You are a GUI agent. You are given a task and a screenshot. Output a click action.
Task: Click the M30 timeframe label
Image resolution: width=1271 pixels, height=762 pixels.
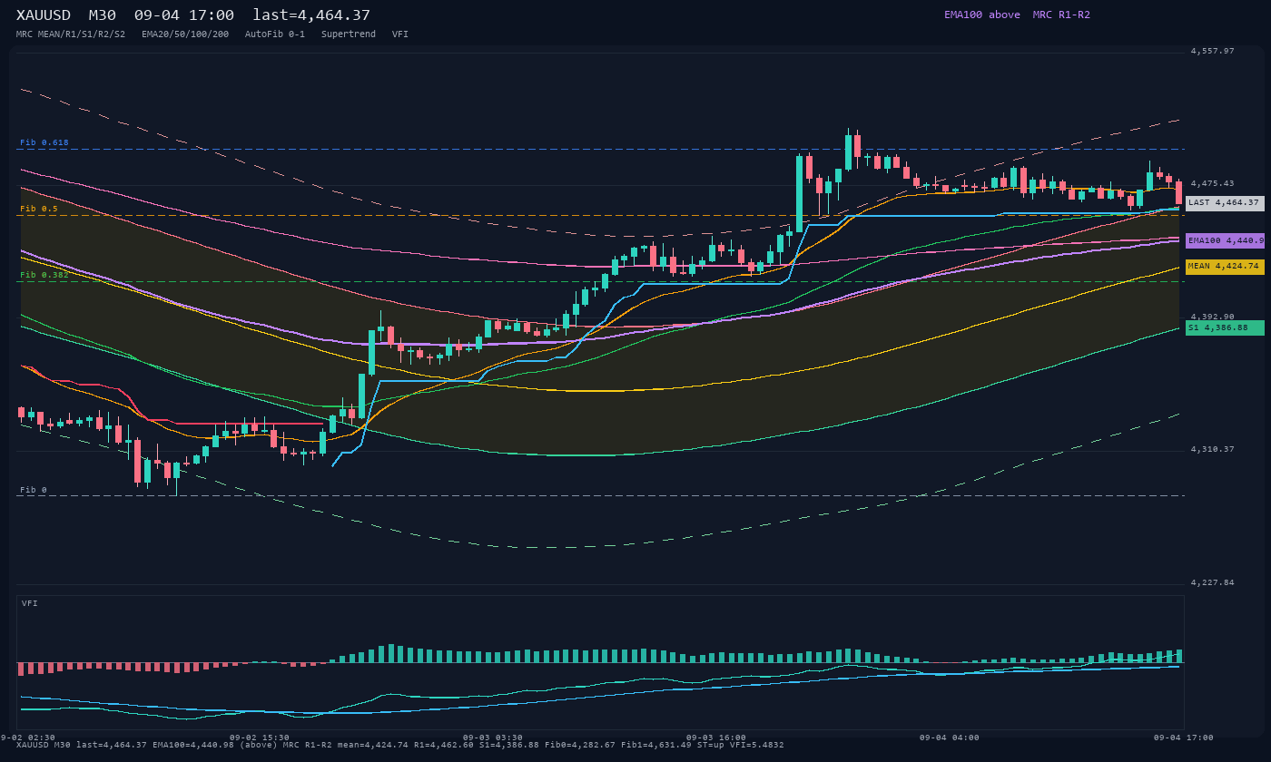(x=102, y=15)
